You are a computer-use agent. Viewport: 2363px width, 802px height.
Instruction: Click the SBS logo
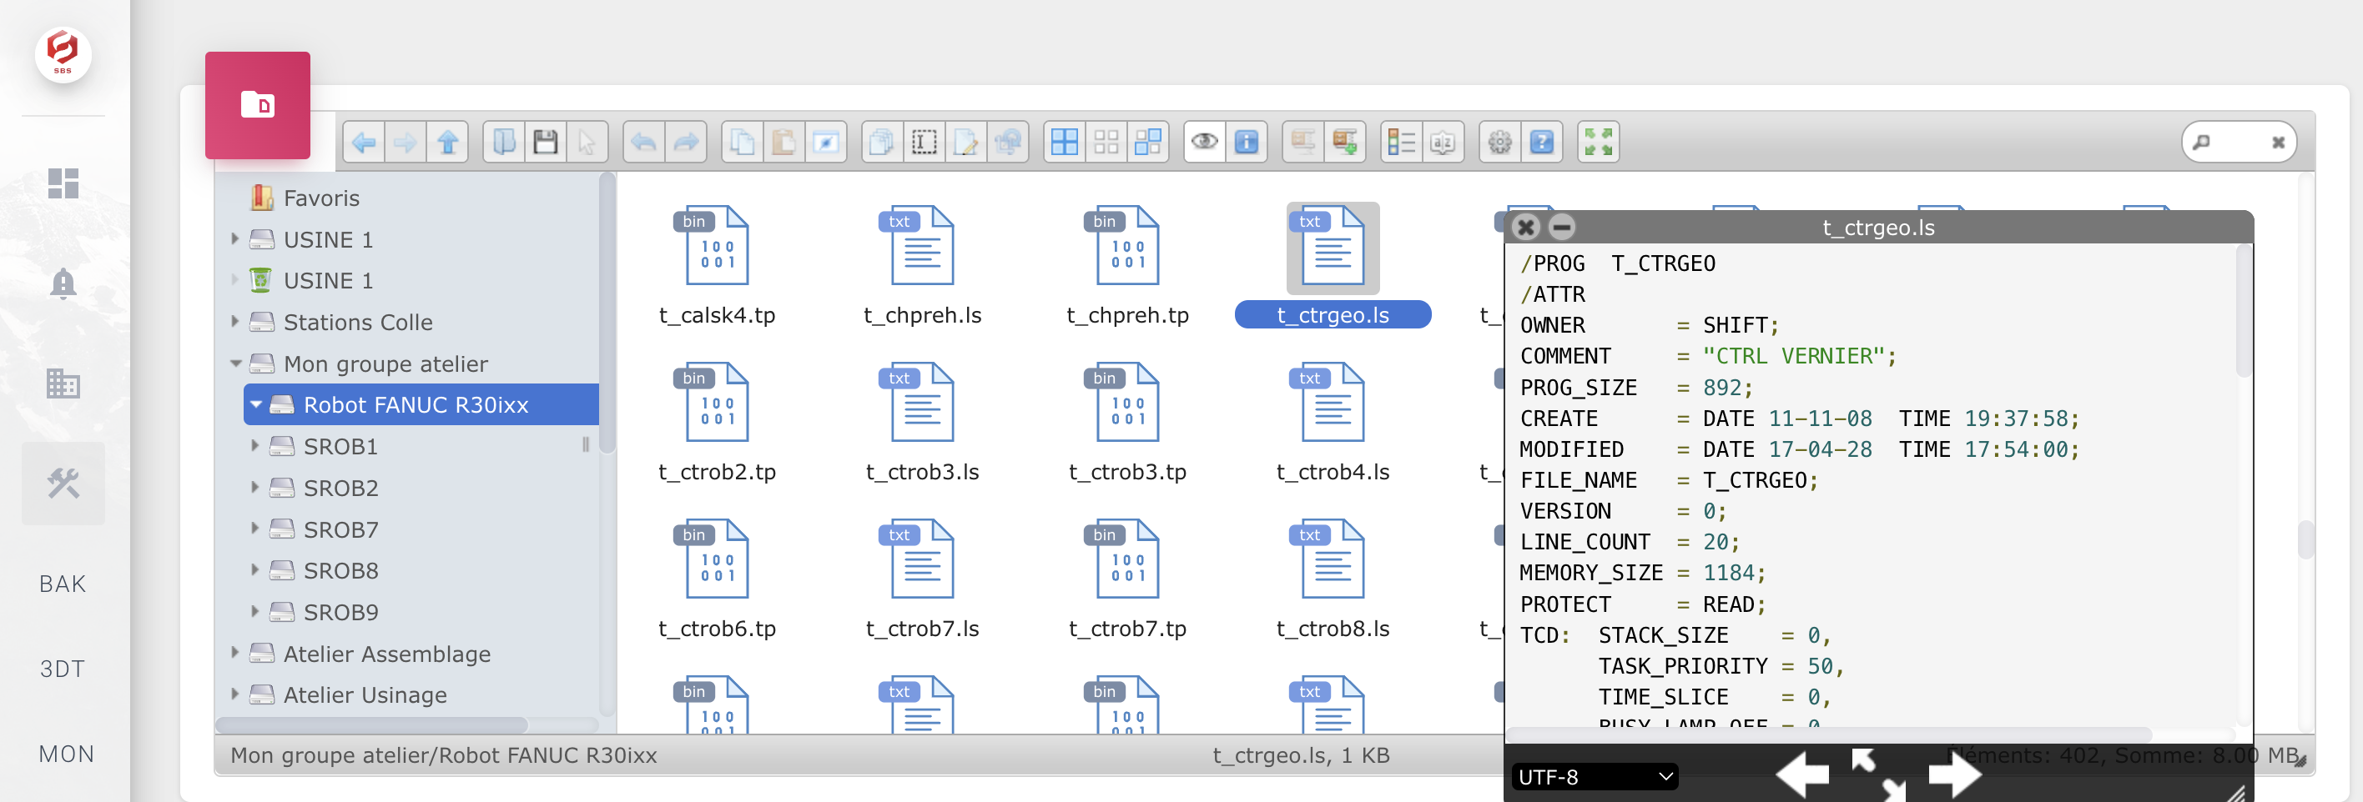tap(63, 54)
